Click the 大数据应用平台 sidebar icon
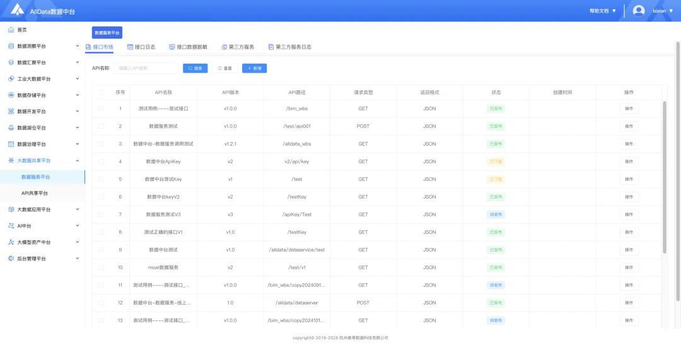 coord(11,209)
